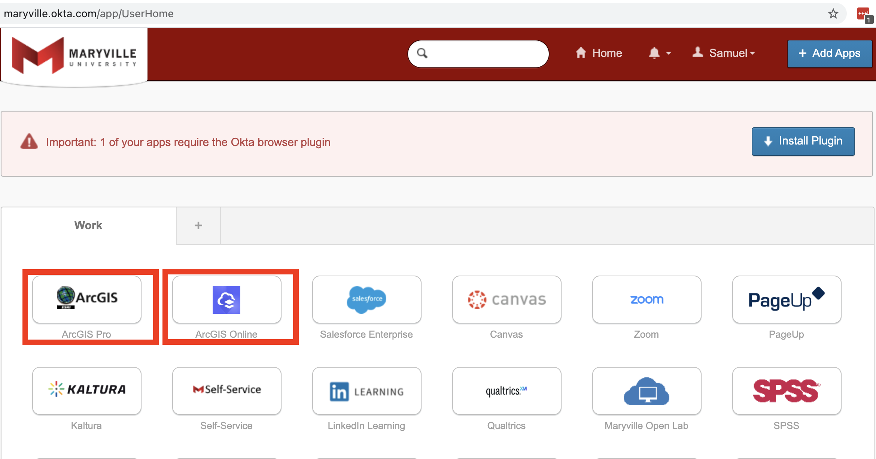Click the Salesforce Enterprise label
876x459 pixels.
366,334
